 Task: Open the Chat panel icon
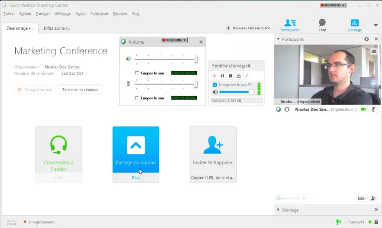pos(322,24)
